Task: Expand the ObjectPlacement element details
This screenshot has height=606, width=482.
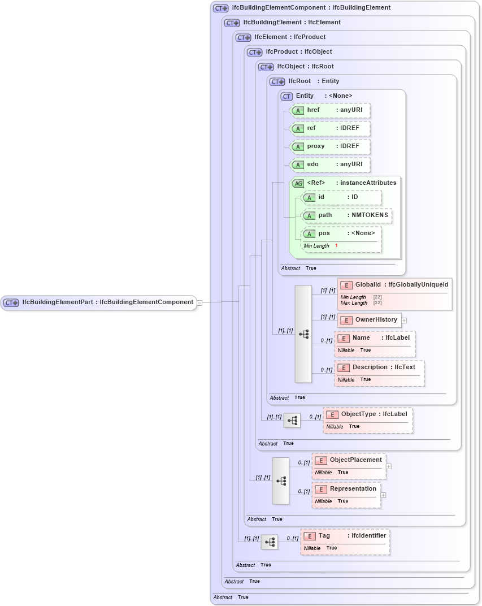Action: (x=388, y=466)
